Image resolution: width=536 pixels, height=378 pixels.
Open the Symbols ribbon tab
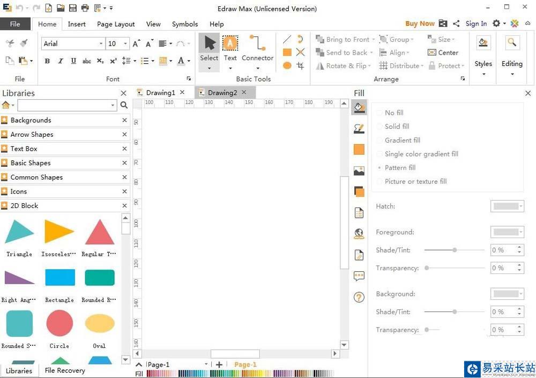tap(185, 24)
